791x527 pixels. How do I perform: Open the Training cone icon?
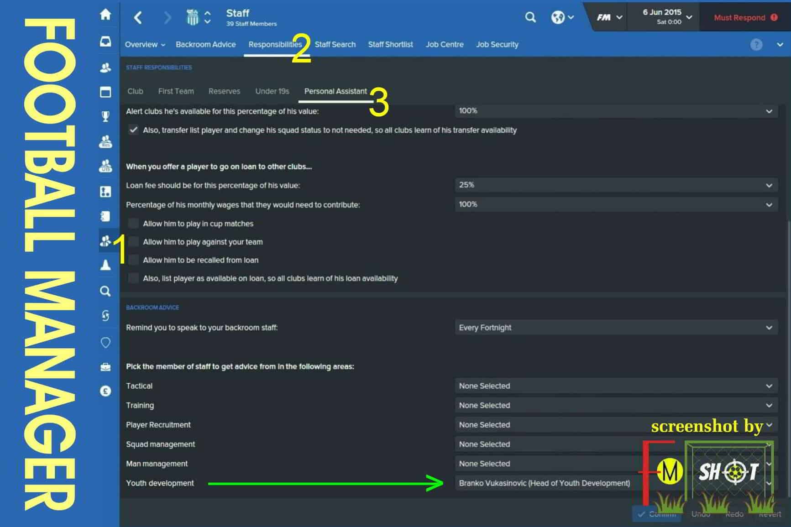pyautogui.click(x=105, y=265)
